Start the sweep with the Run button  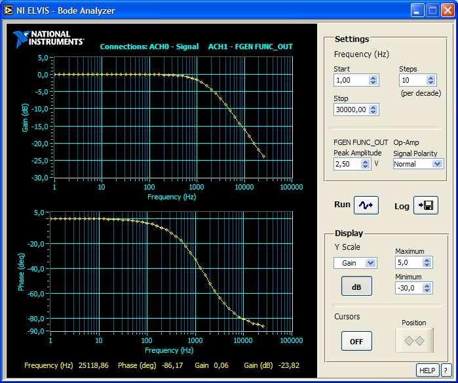(366, 205)
